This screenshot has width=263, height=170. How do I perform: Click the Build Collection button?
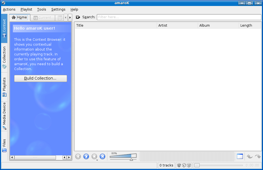tap(40, 78)
